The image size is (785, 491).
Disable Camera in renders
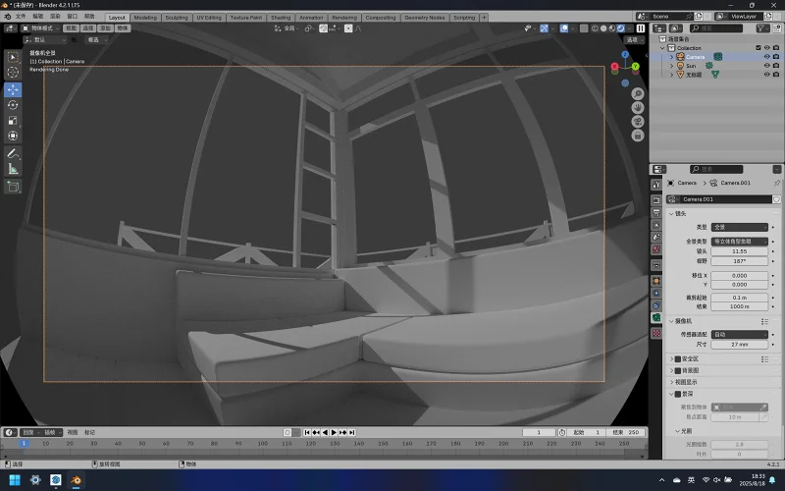click(776, 57)
